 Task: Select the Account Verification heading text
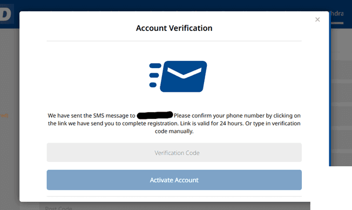(174, 28)
